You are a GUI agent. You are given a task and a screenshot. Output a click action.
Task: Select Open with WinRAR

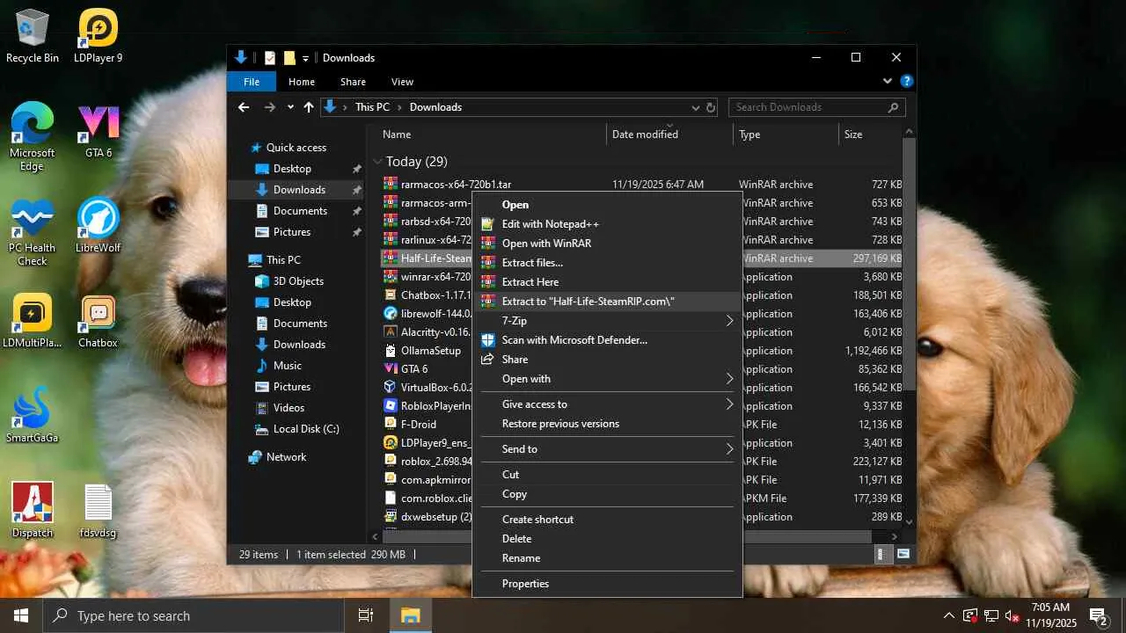pyautogui.click(x=607, y=244)
